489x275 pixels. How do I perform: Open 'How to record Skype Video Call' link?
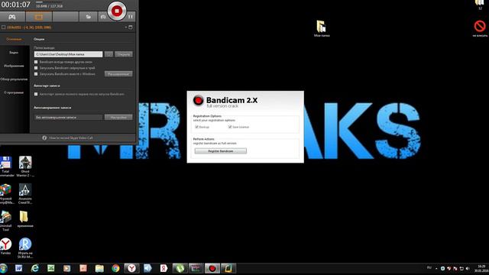click(71, 137)
